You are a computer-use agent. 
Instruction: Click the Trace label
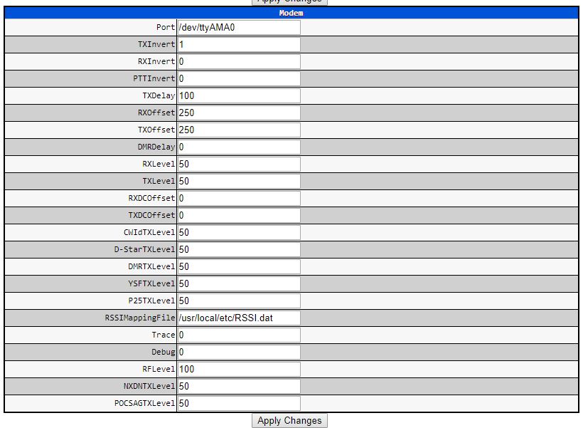click(164, 335)
